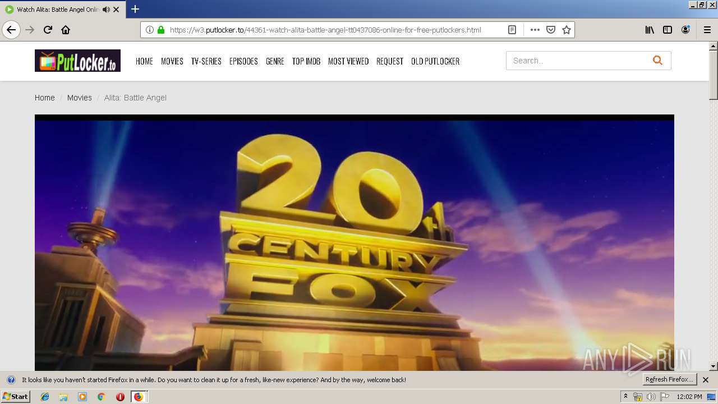Open the TOP IMDB menu item
Image resolution: width=718 pixels, height=404 pixels.
click(x=306, y=61)
